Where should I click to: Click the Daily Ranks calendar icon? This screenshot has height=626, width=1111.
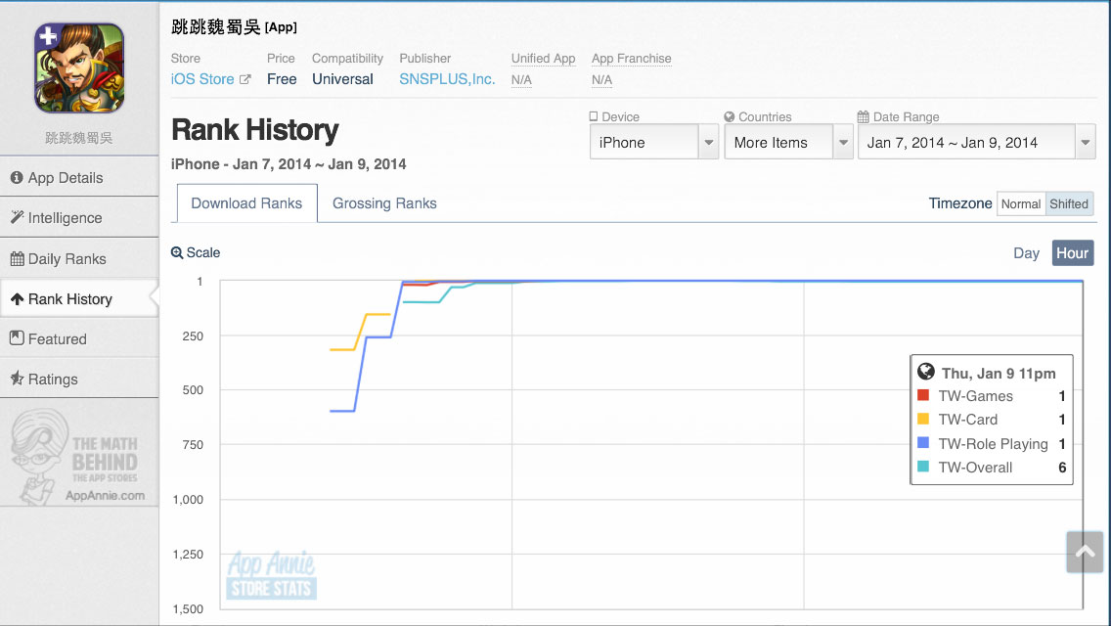click(17, 259)
